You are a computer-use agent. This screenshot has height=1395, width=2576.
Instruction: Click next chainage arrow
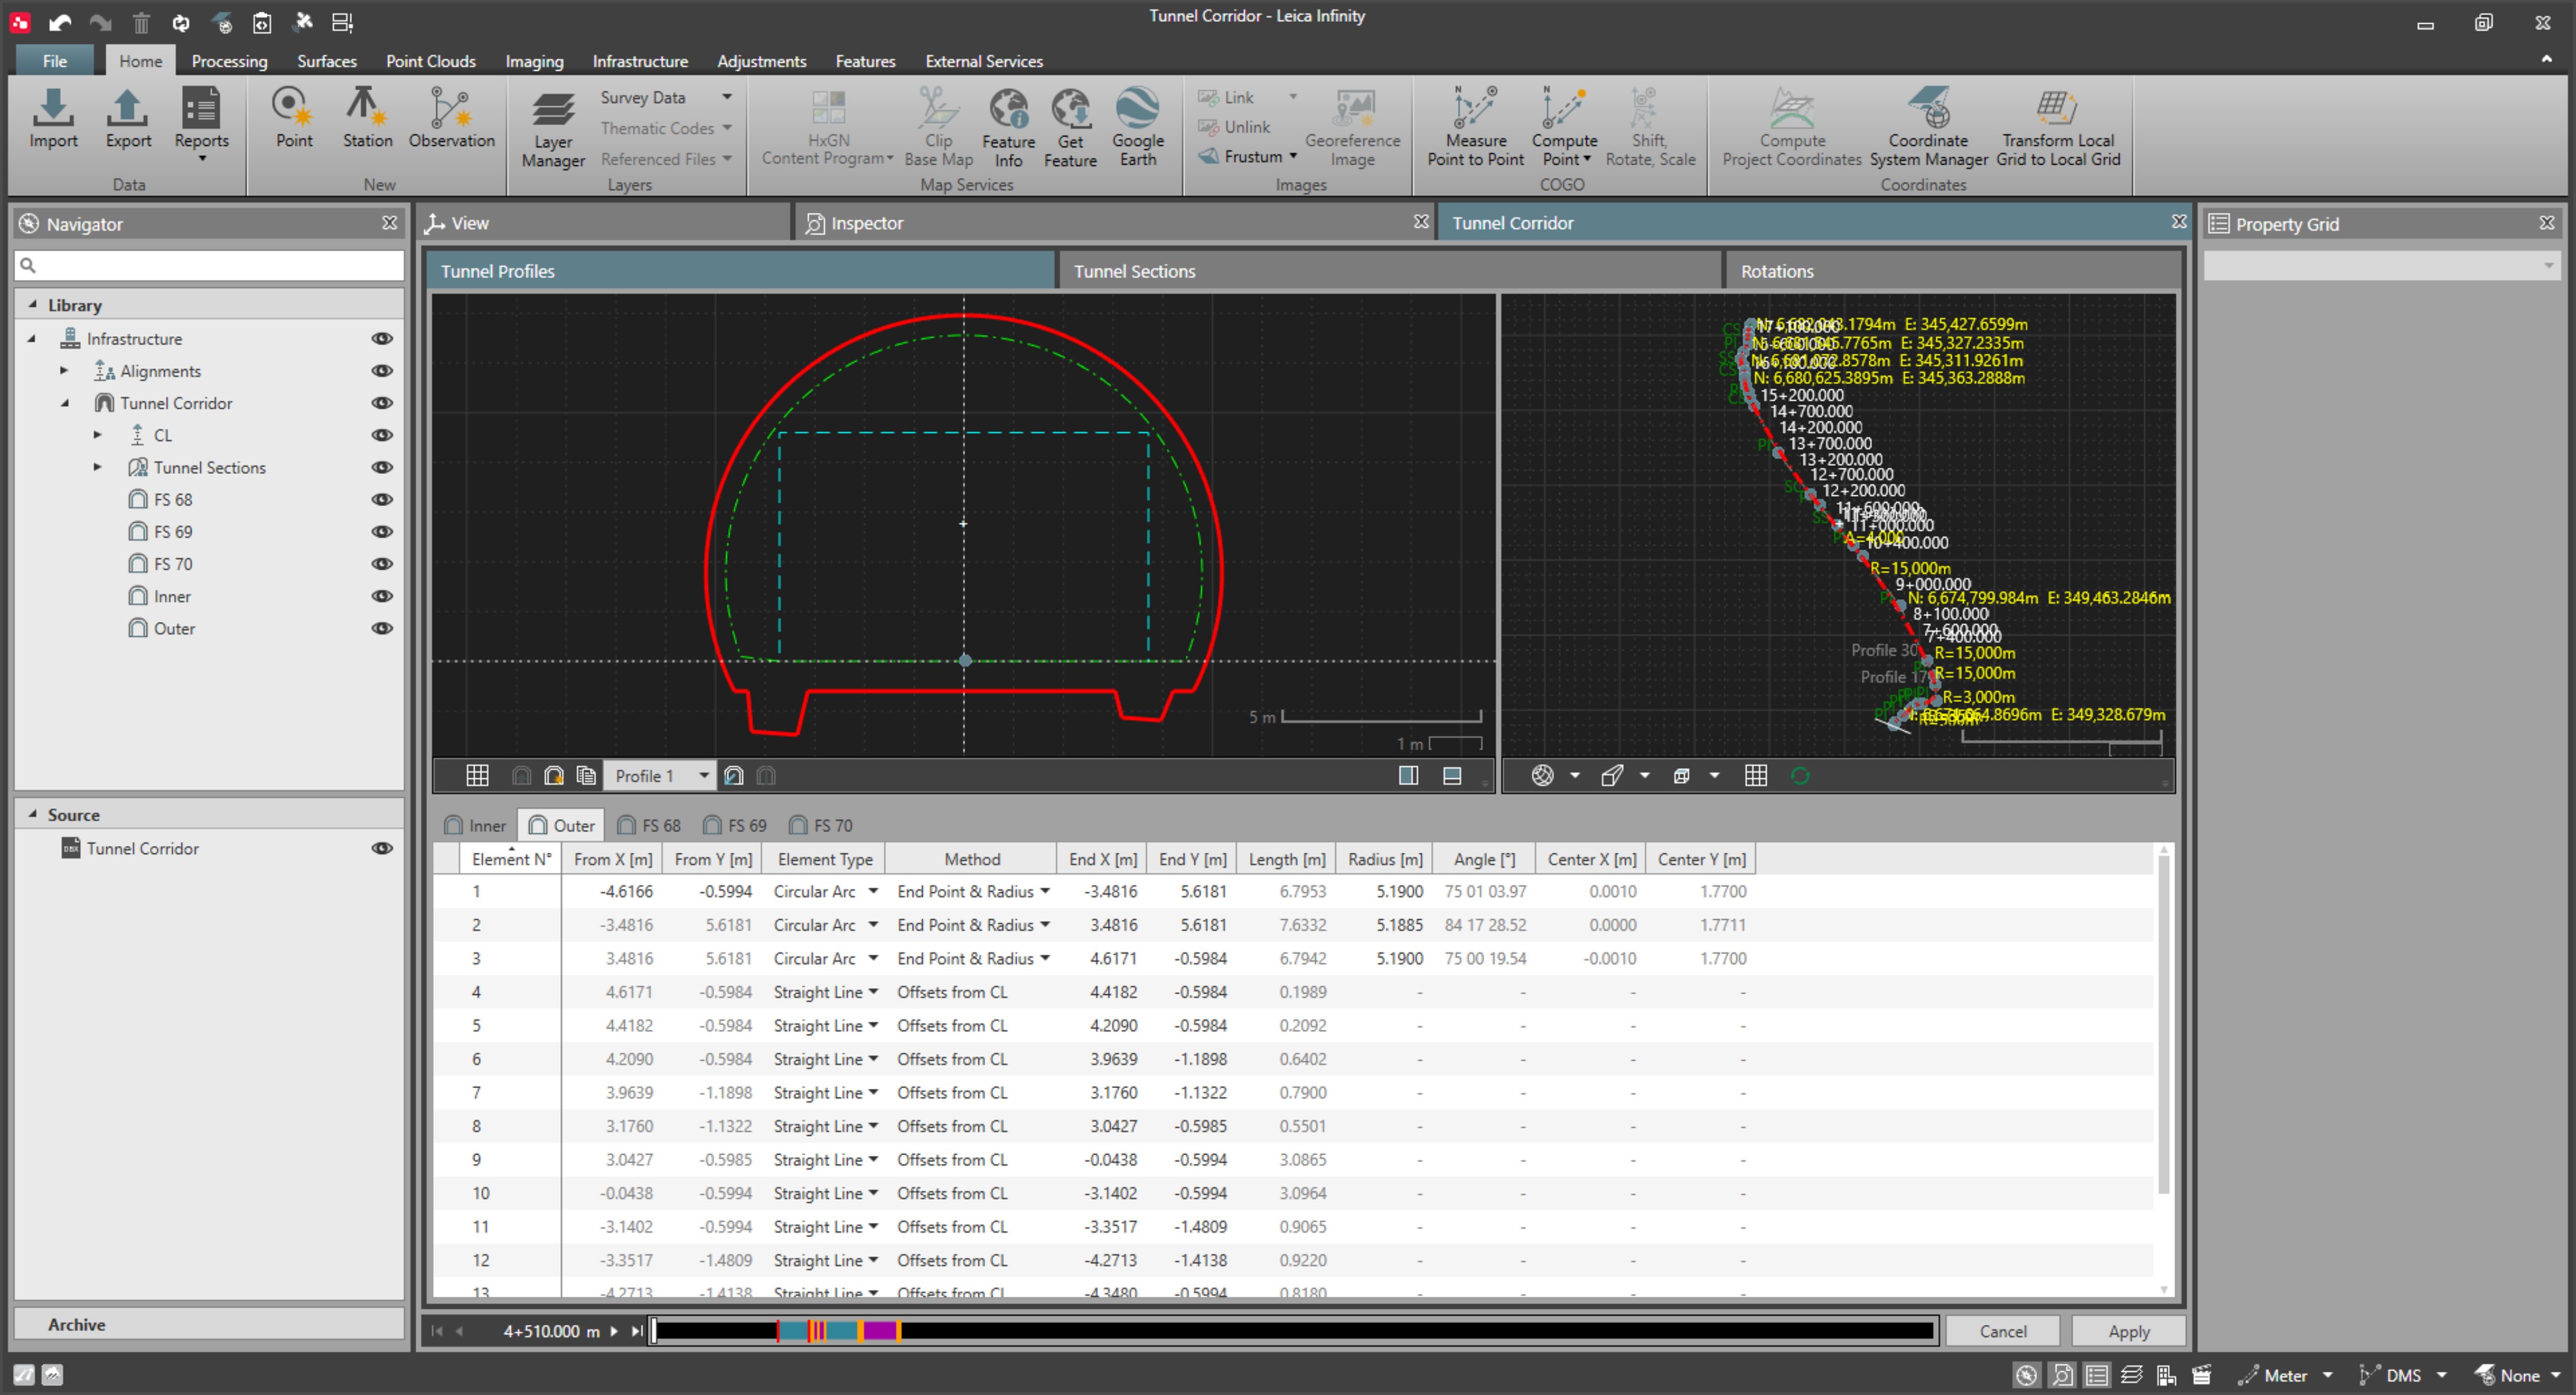614,1331
